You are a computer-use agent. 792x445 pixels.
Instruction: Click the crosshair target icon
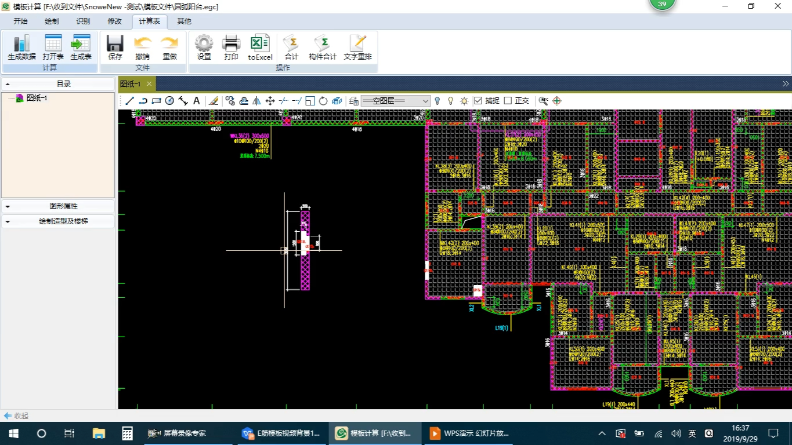pyautogui.click(x=557, y=101)
